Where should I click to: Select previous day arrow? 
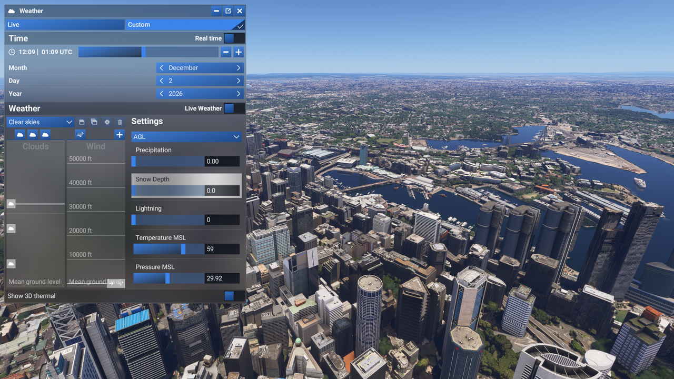click(162, 81)
